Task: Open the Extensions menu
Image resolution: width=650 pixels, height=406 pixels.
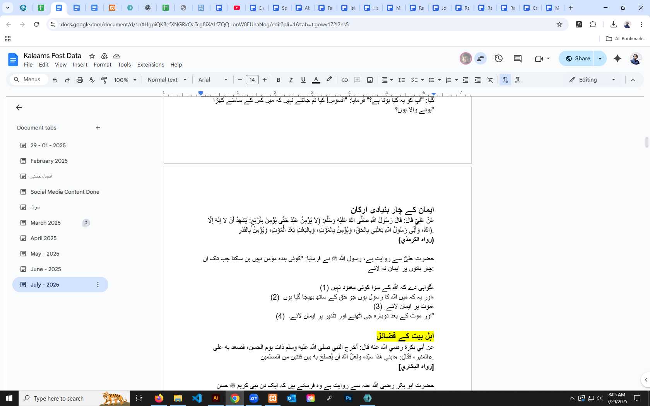Action: (x=151, y=65)
